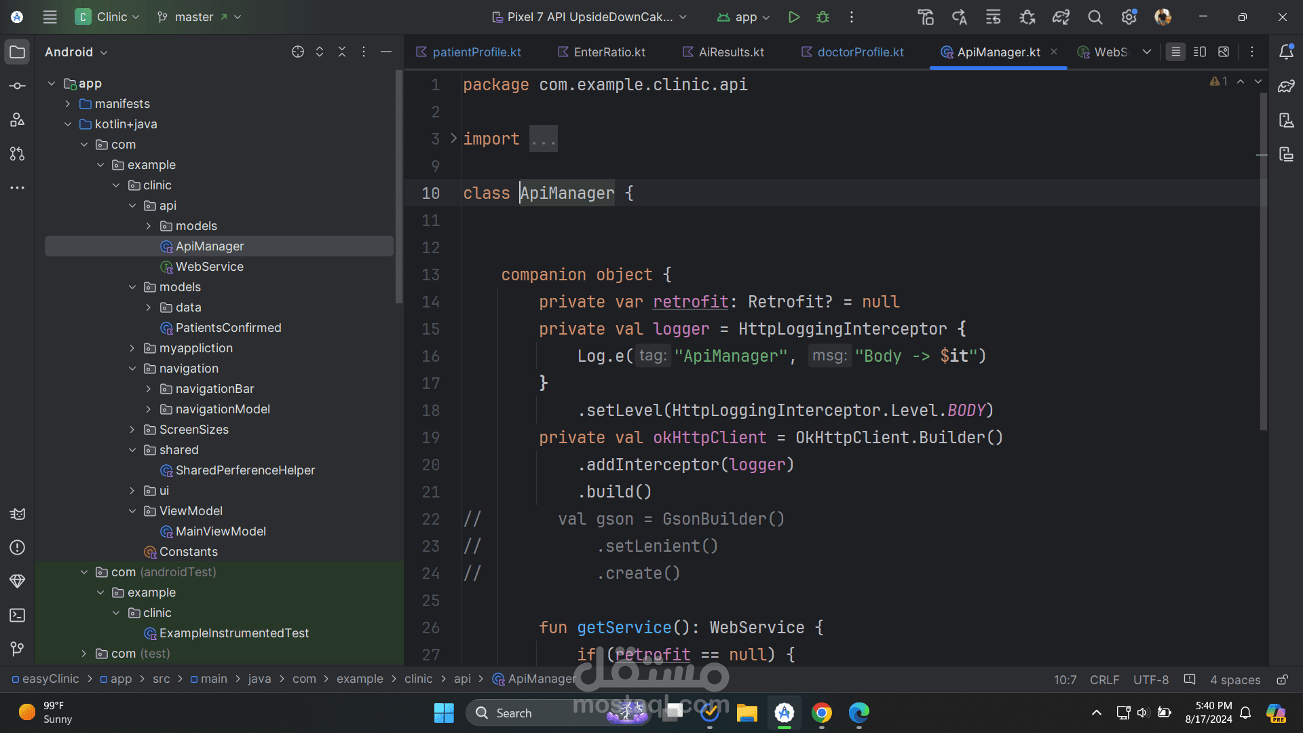Screen dimensions: 1303x733
Task: Open the Terminal tool window
Action: [18, 616]
